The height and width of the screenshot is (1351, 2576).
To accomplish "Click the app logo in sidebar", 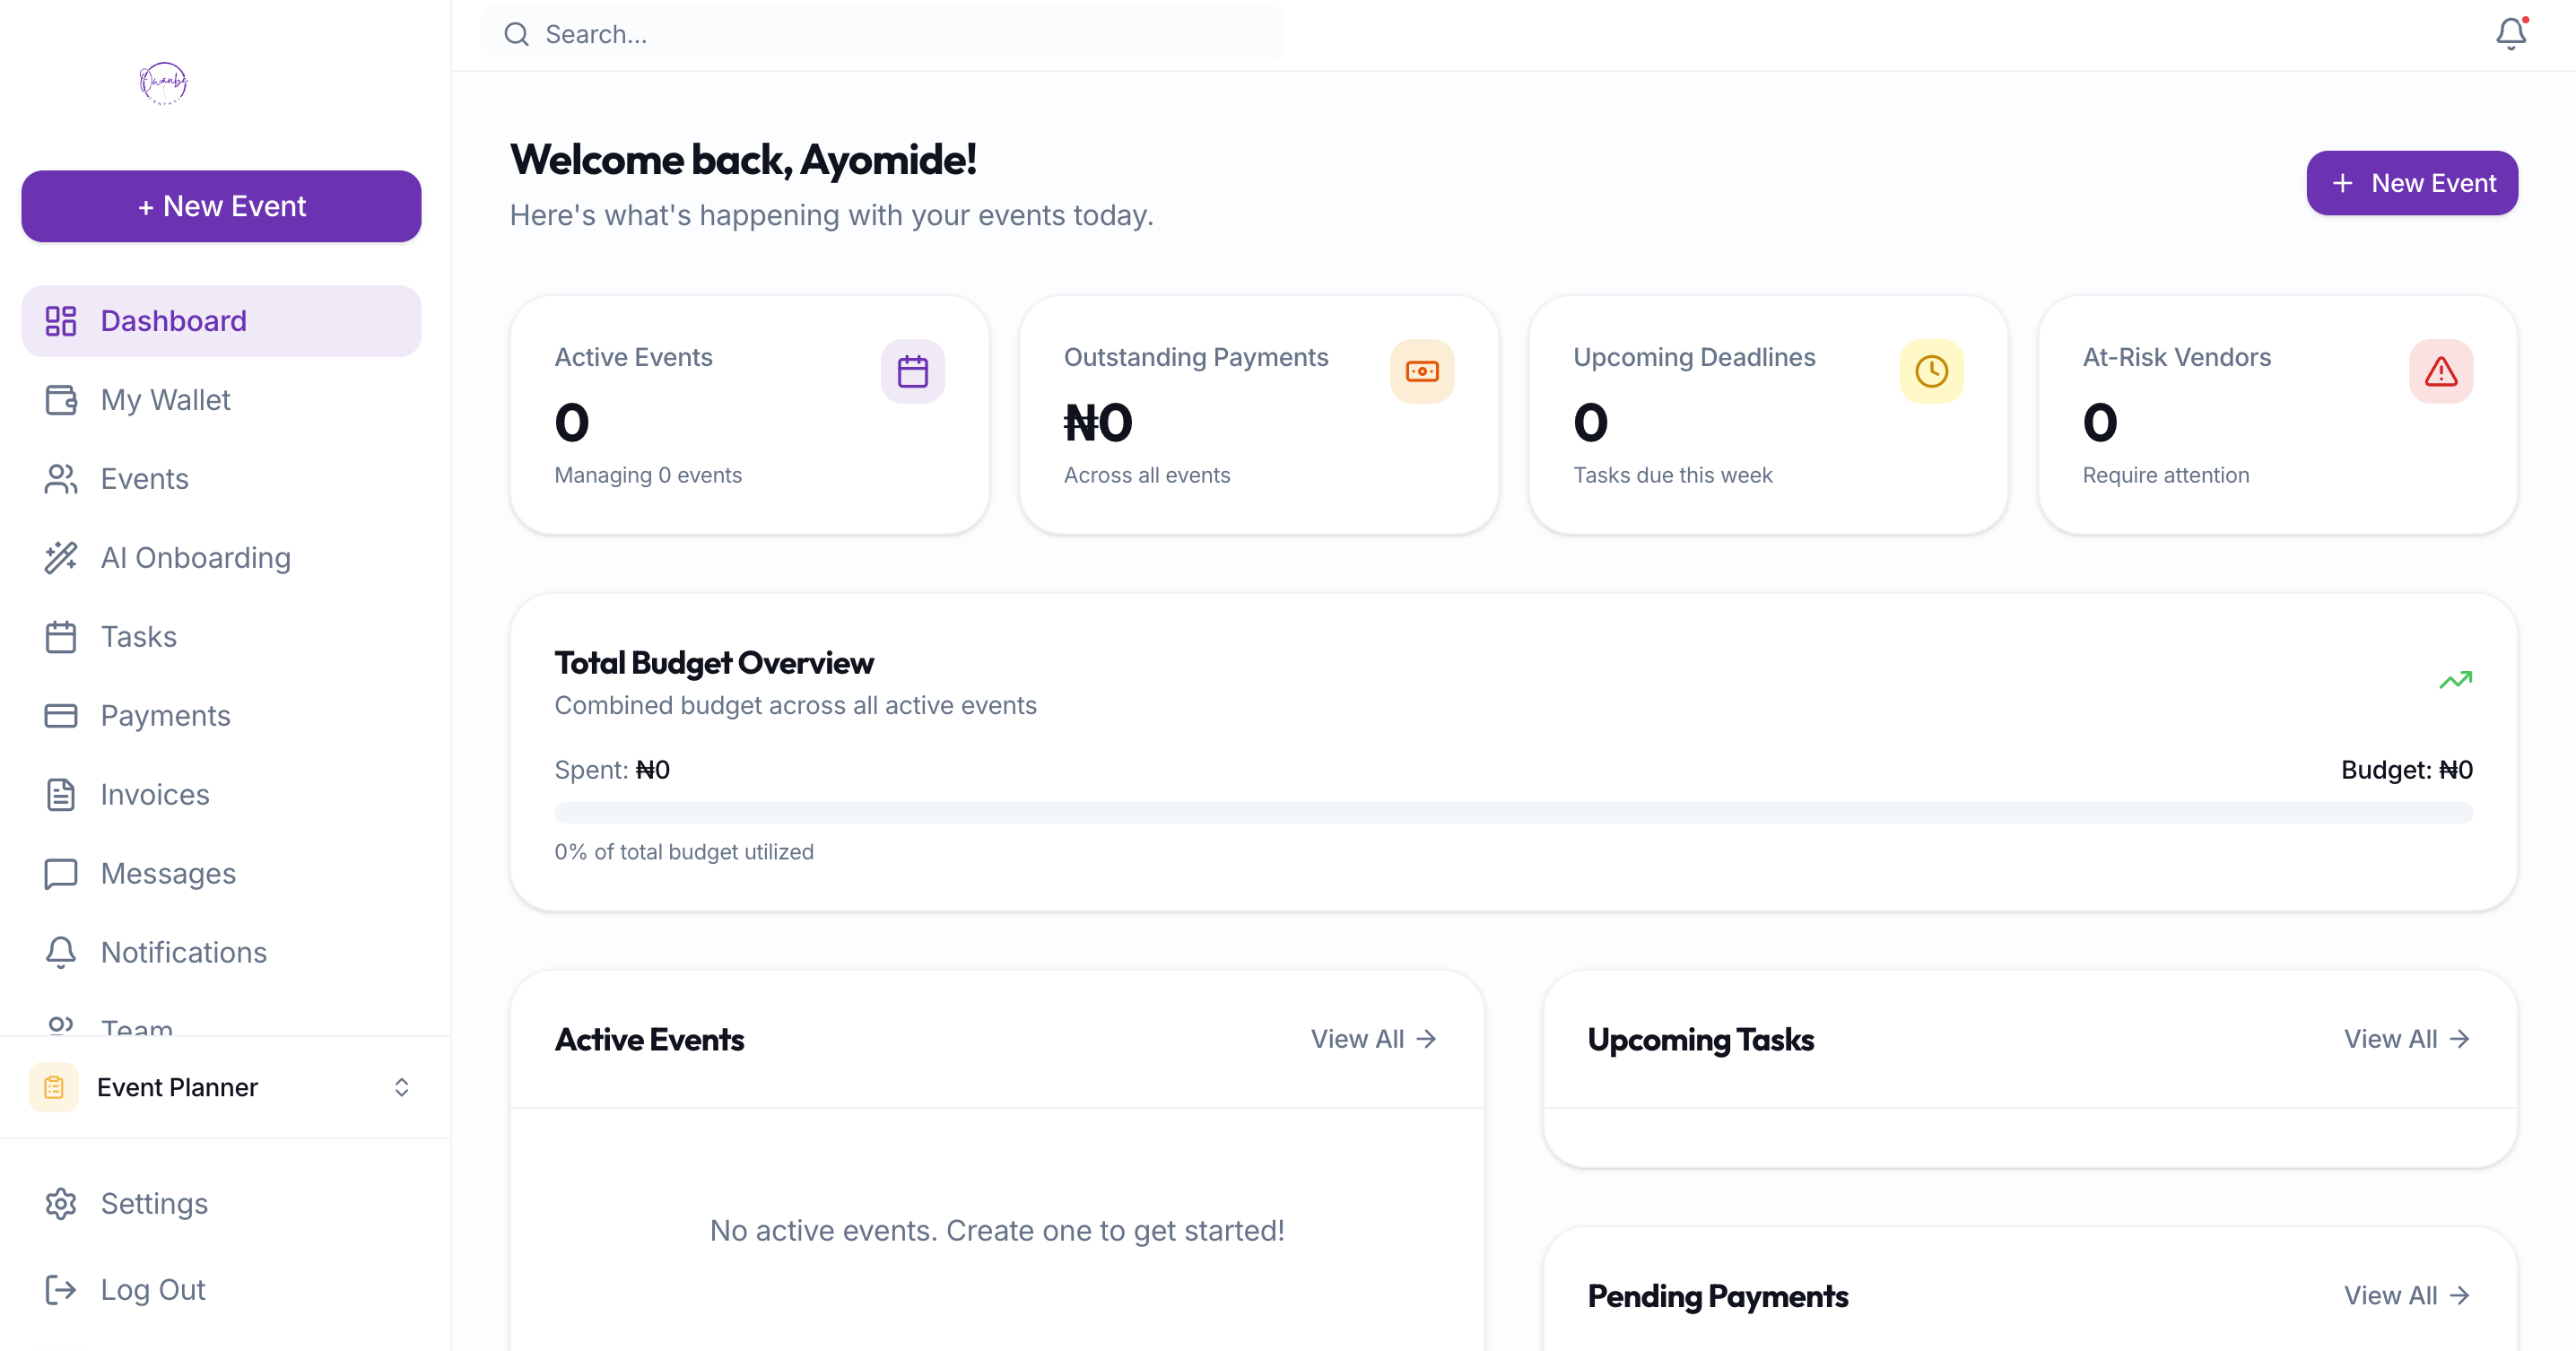I will coord(163,83).
